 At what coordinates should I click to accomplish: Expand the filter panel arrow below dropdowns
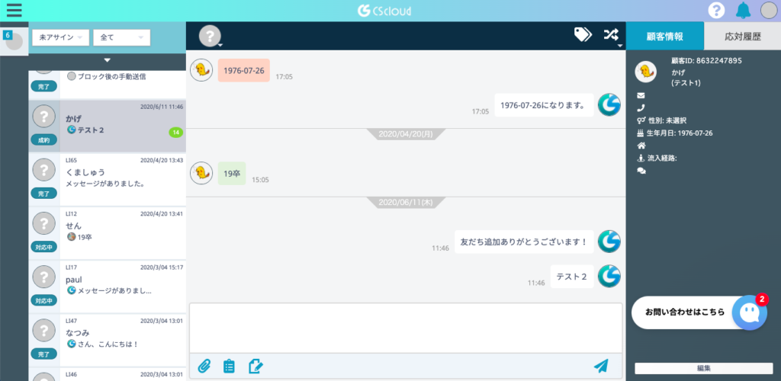tap(107, 60)
